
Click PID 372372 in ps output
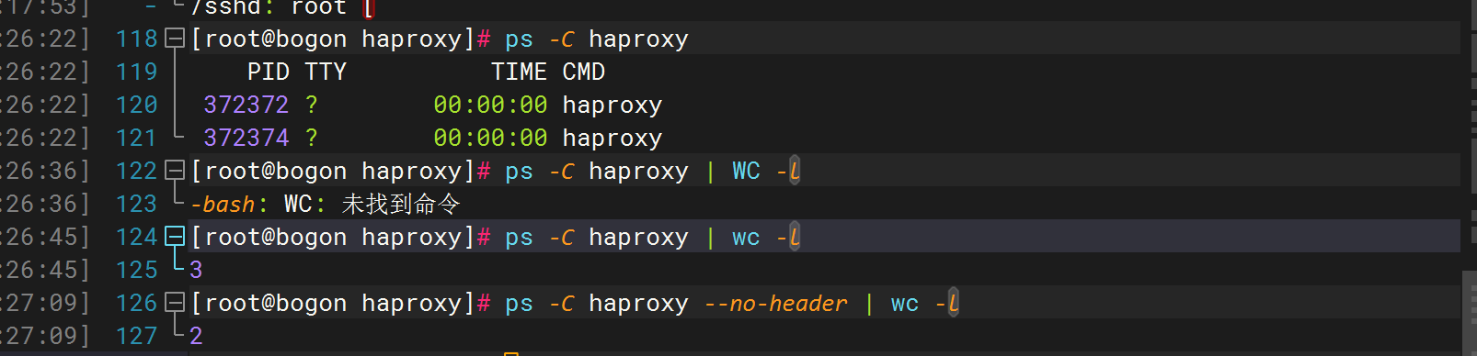(x=246, y=106)
